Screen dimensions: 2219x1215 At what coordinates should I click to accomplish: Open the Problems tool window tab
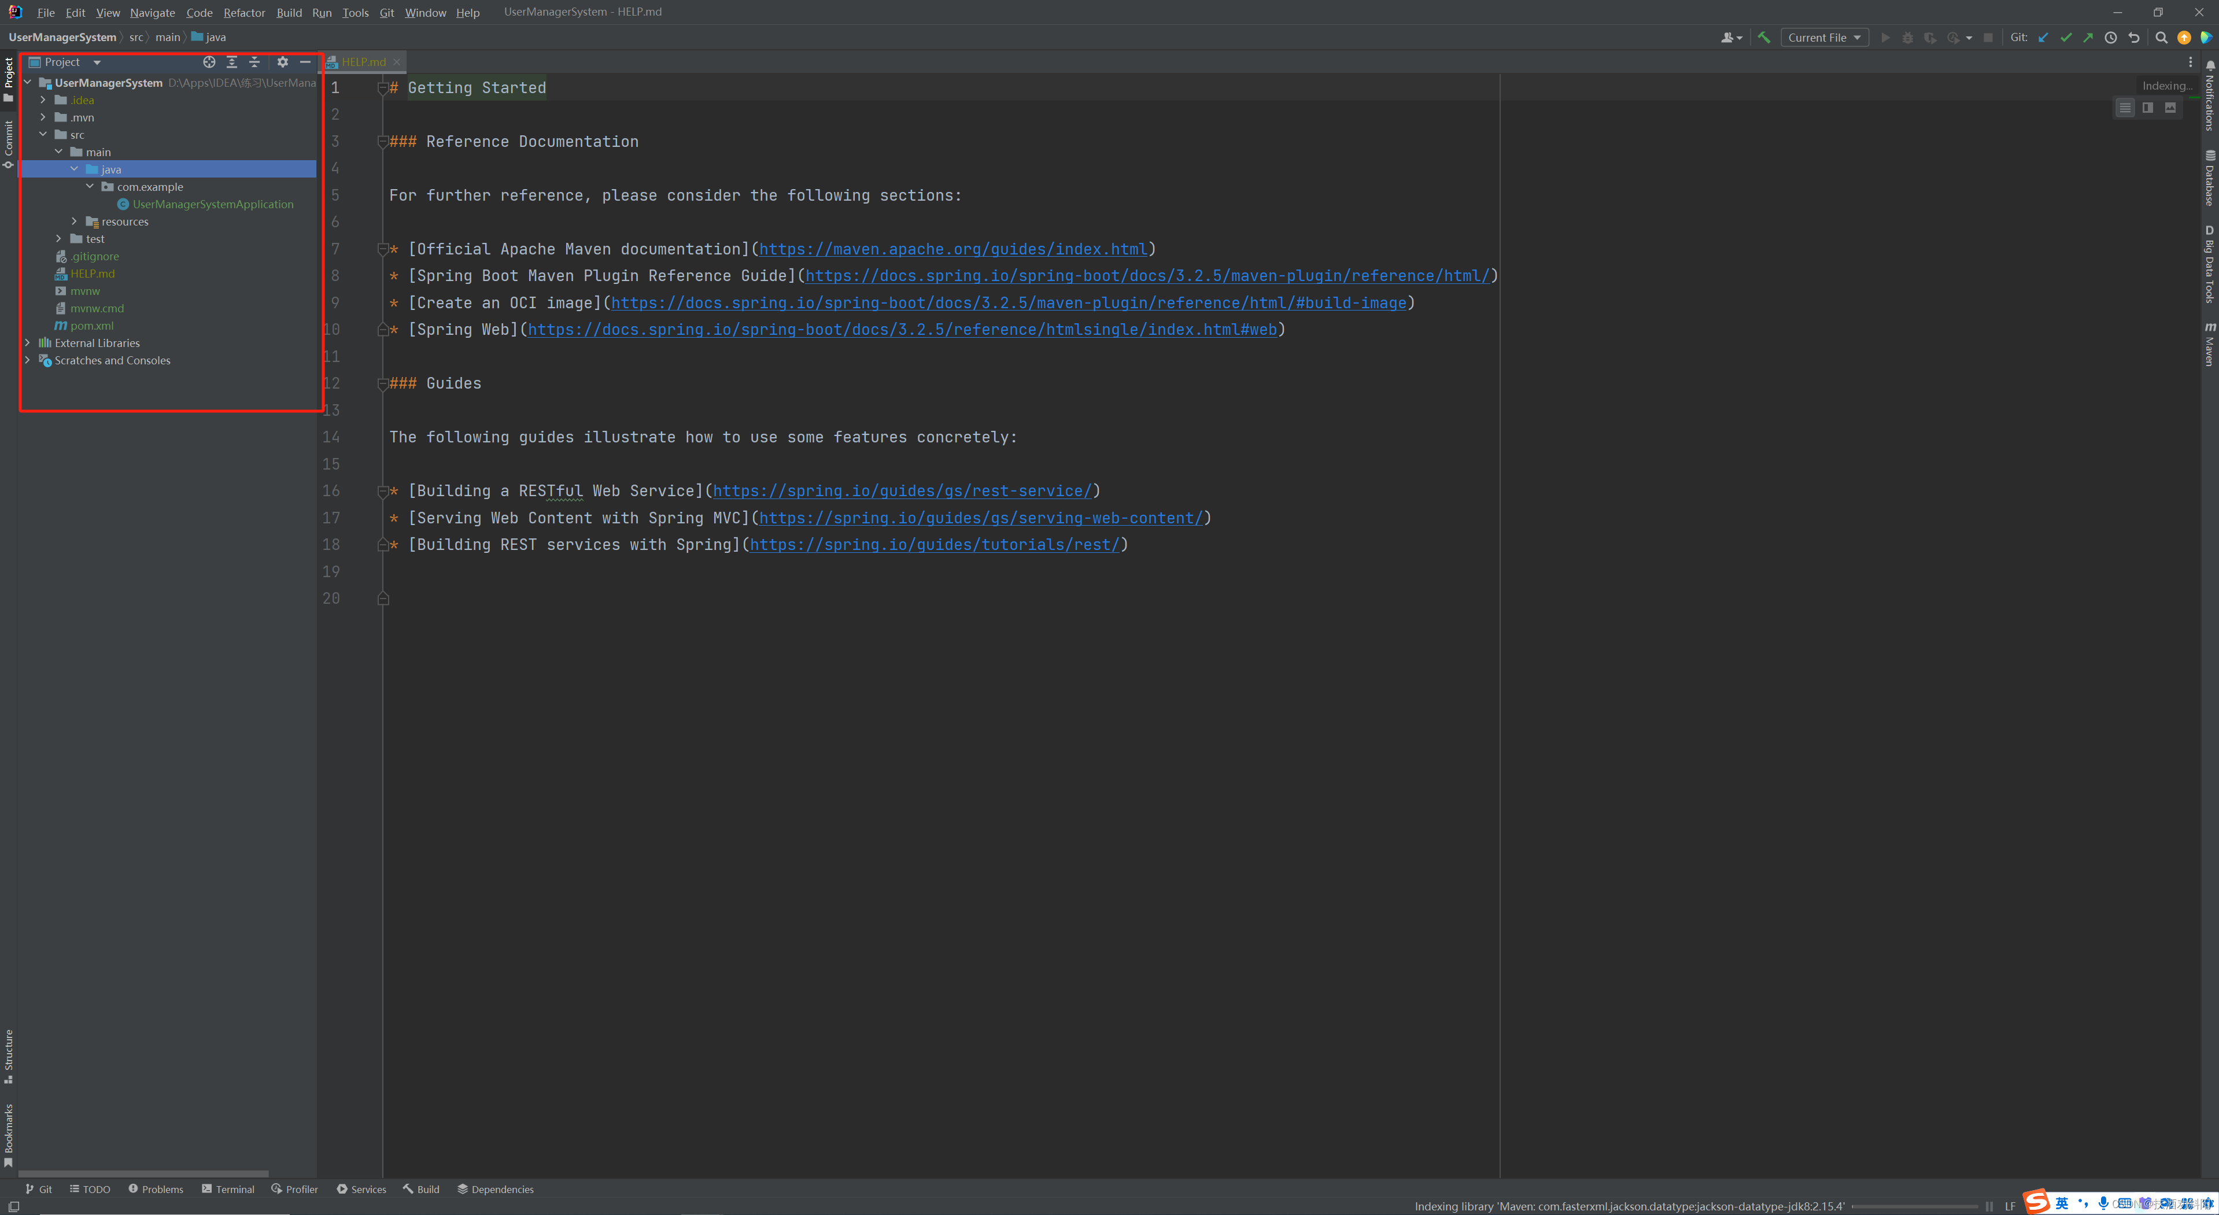[x=156, y=1189]
